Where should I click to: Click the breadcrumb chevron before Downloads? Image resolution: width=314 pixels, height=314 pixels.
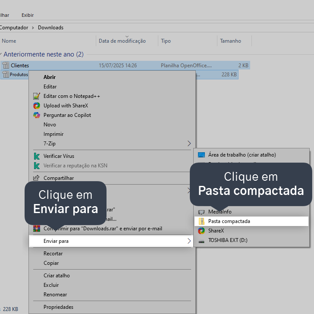pyautogui.click(x=33, y=28)
